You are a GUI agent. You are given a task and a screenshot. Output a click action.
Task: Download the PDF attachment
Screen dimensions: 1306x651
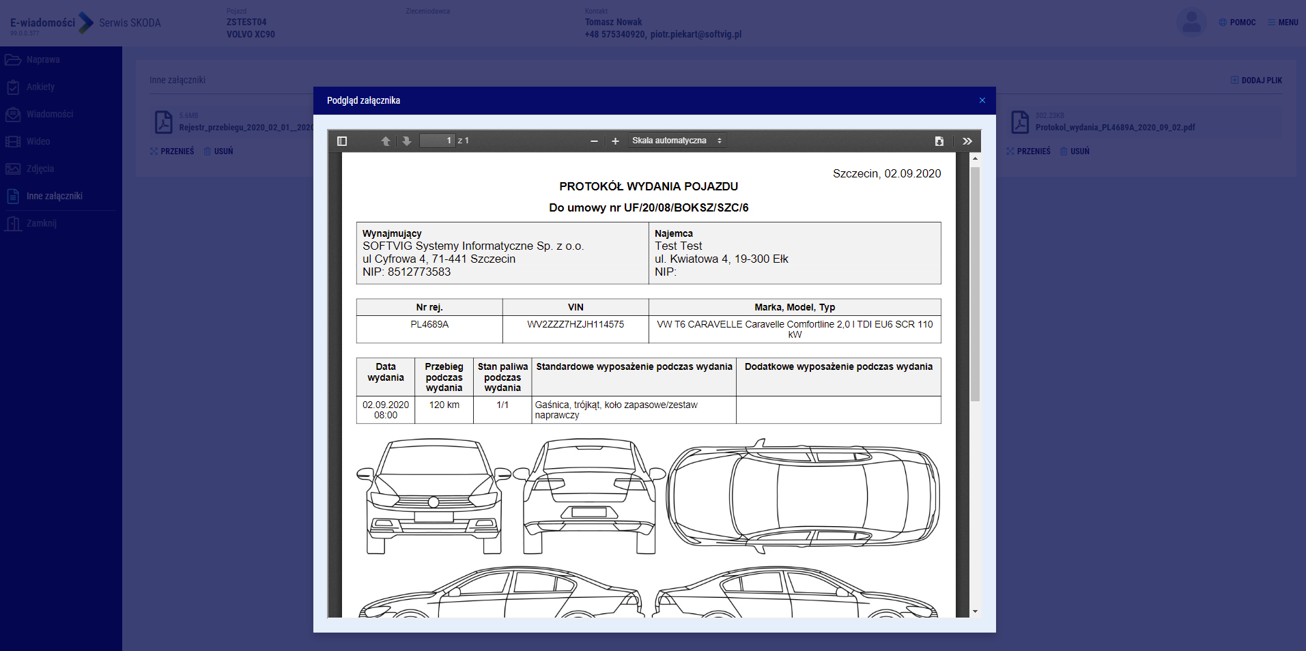(x=939, y=141)
